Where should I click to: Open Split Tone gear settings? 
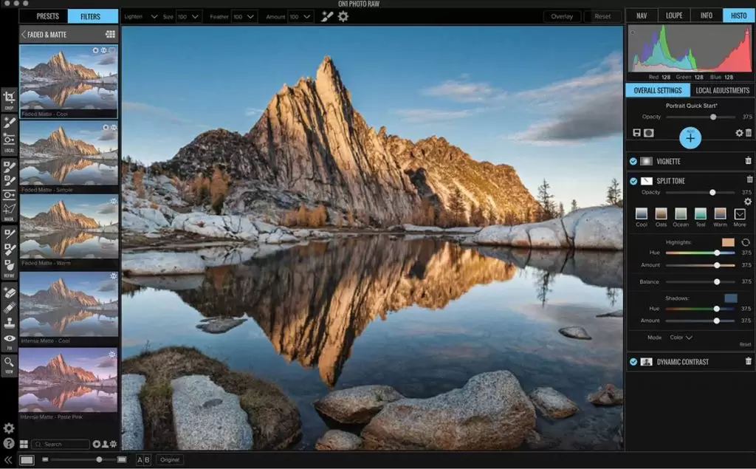(x=747, y=202)
